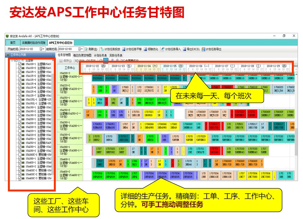Click the pin icon on 工作中心列表 panel header
The height and width of the screenshot is (219, 303).
53,55
